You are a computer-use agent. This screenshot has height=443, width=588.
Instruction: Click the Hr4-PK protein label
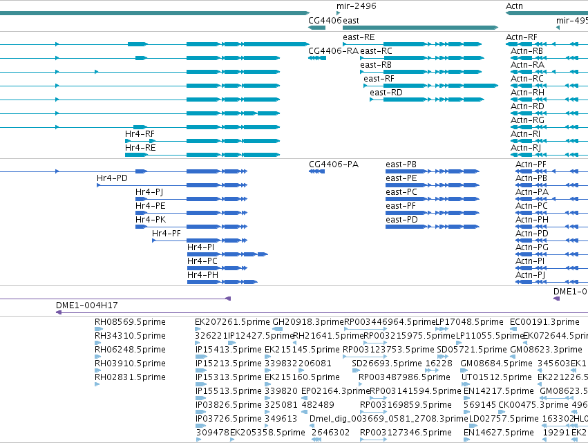(151, 220)
